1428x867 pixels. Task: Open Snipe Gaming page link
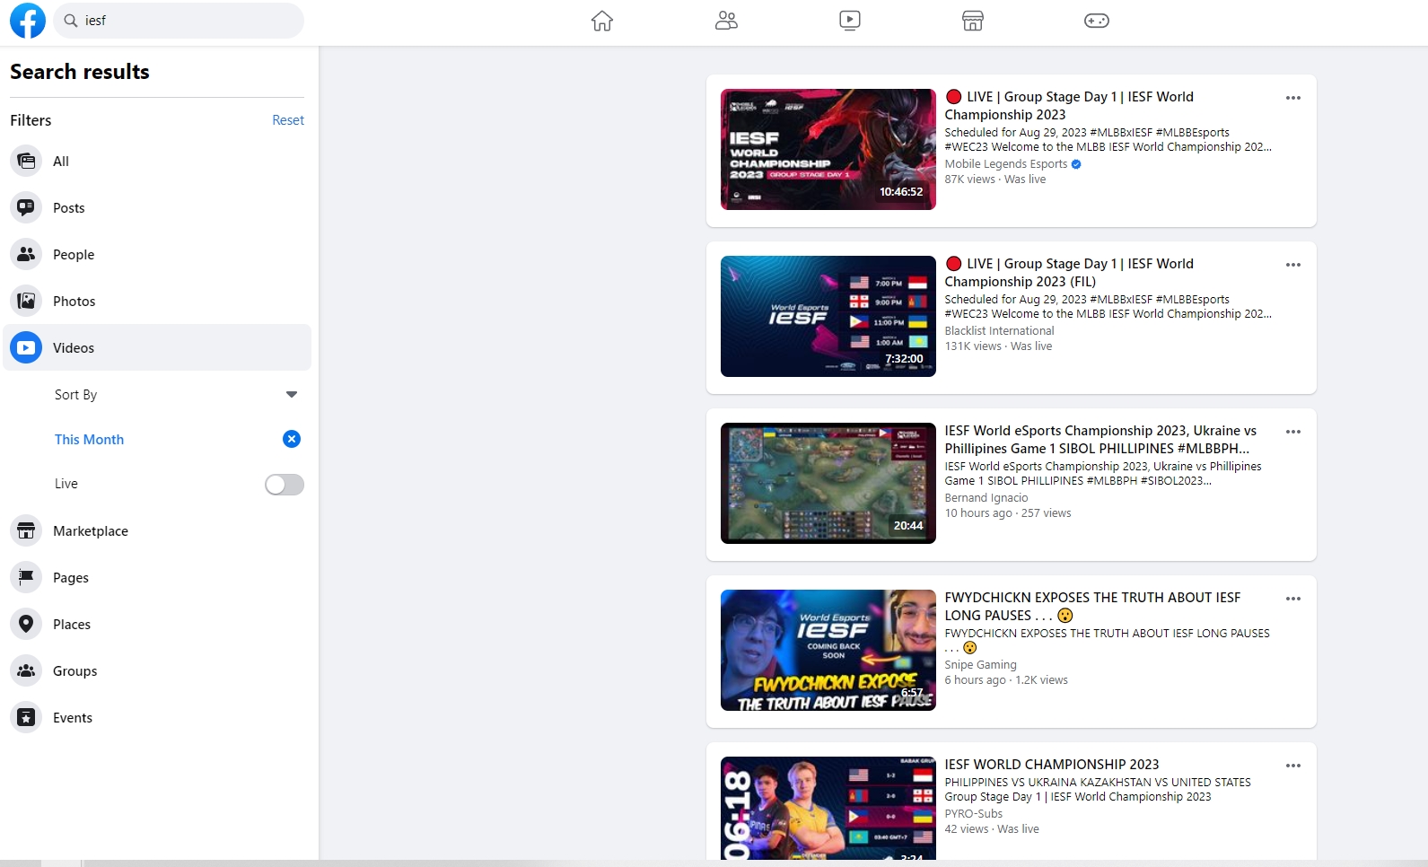coord(981,665)
